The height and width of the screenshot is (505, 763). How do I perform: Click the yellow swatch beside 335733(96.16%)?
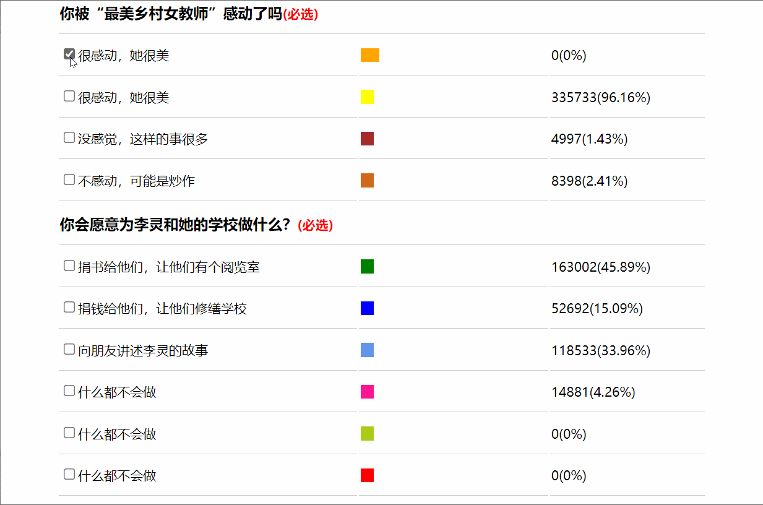coord(367,97)
